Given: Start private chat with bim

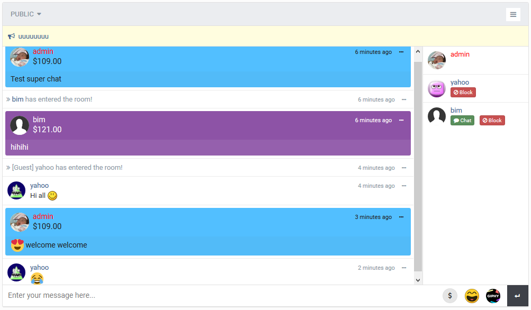Looking at the screenshot, I should [x=462, y=121].
